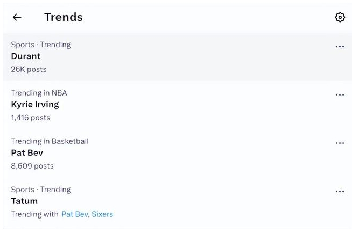This screenshot has width=352, height=233.
Task: Open Trends settings gear icon
Action: click(340, 17)
